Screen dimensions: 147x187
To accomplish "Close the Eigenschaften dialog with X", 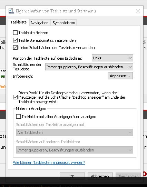I will 138,11.
